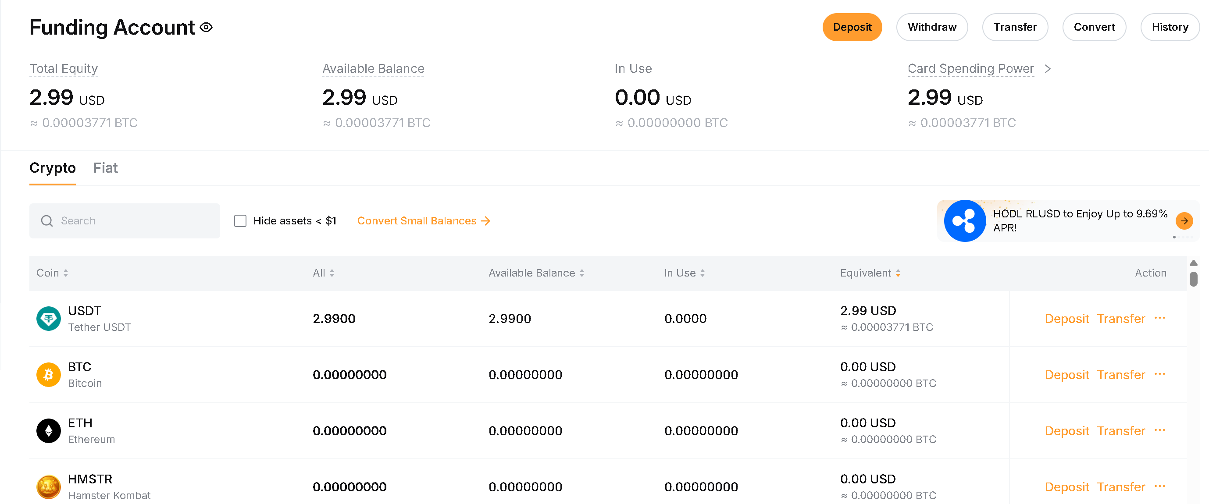Expand Card Spending Power chevron
Screen dimensions: 1209x504
[1048, 69]
